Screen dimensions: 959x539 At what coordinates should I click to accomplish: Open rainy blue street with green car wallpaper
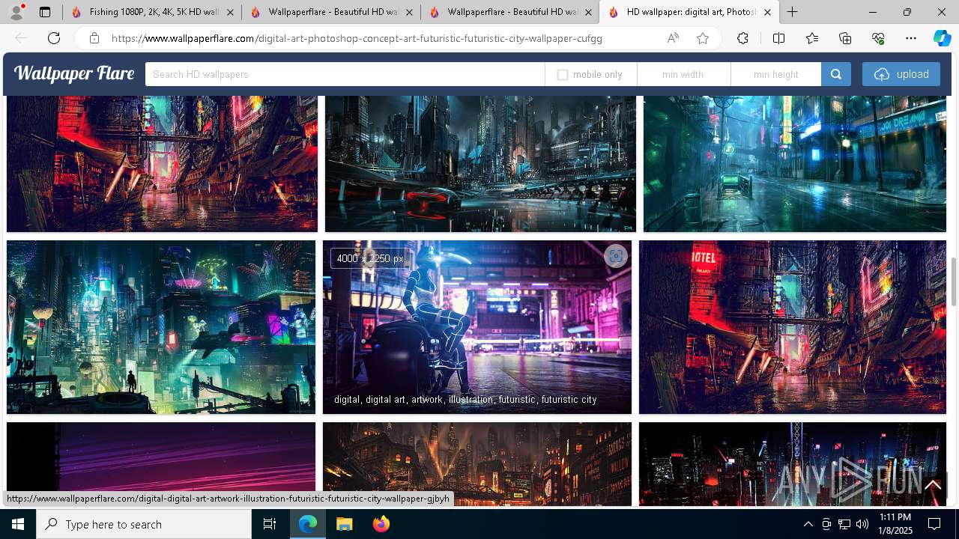(x=795, y=163)
